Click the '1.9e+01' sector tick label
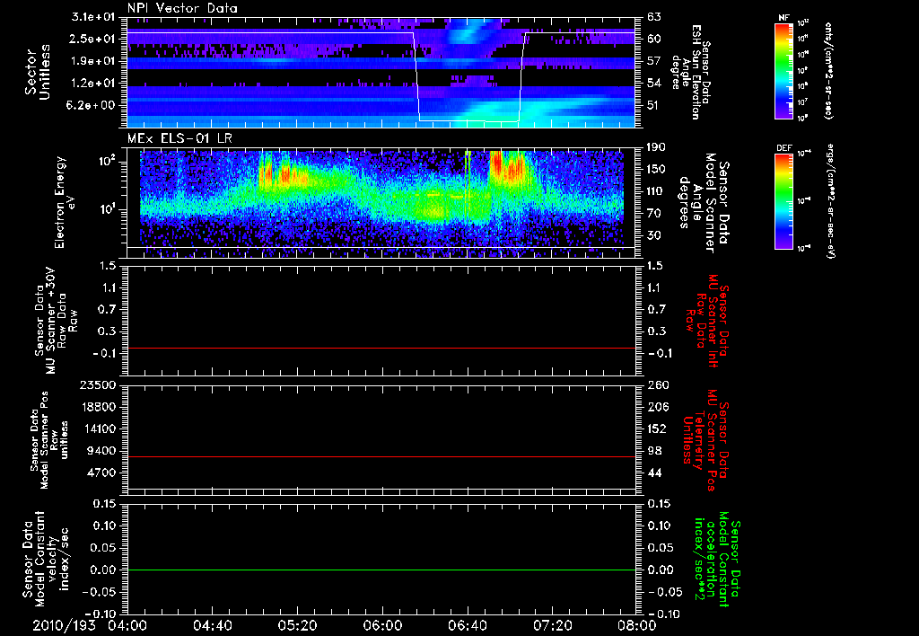The height and width of the screenshot is (636, 919). click(93, 61)
